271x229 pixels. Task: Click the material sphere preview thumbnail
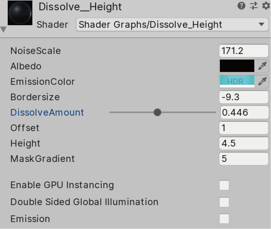click(x=20, y=13)
